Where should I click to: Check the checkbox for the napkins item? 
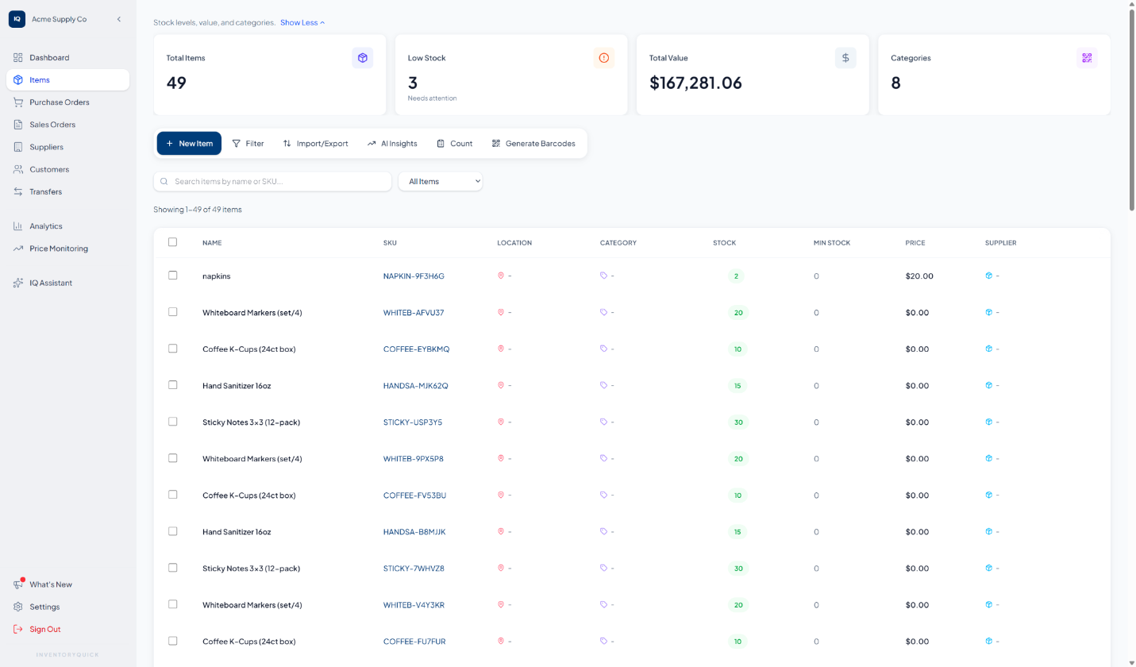(x=172, y=276)
